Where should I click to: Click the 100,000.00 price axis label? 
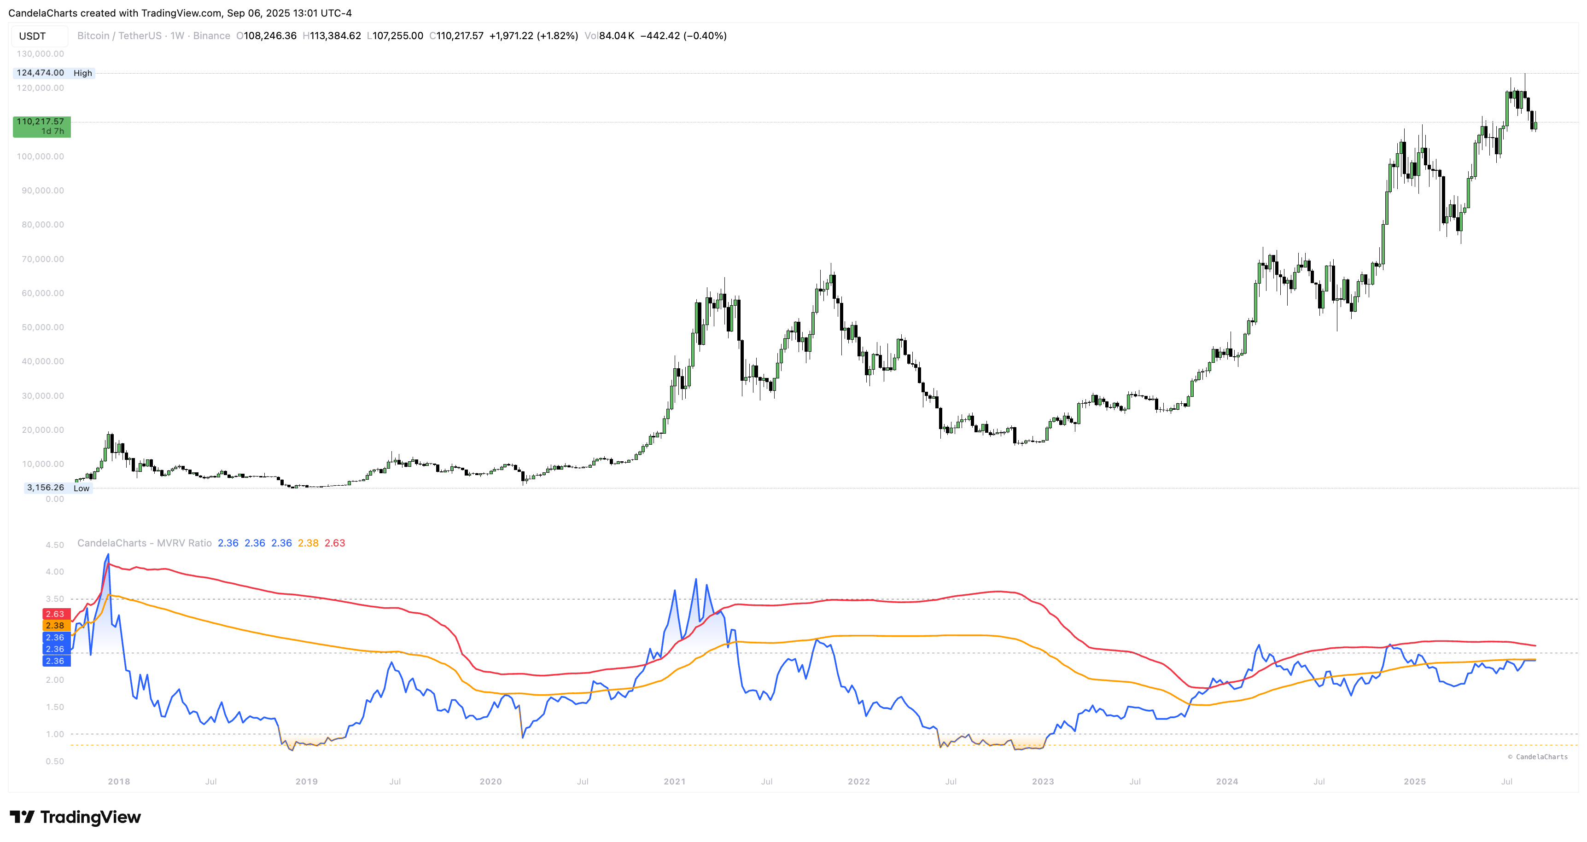tap(40, 157)
